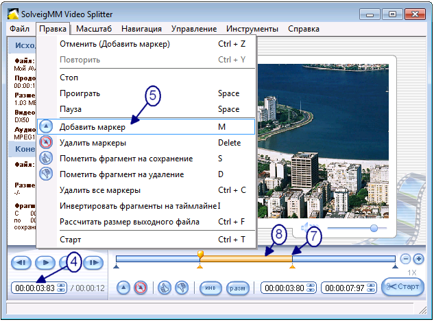Screen dimensions: 434x322
Task: Open the Управление menu
Action: pos(194,29)
